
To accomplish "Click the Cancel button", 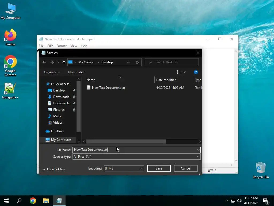I will [186, 168].
